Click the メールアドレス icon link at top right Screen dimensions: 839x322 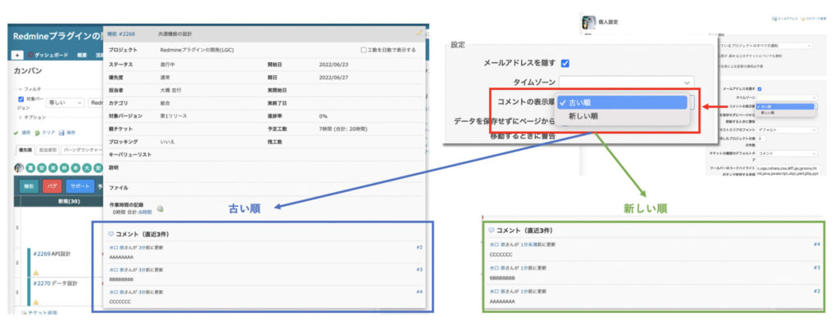[x=784, y=19]
